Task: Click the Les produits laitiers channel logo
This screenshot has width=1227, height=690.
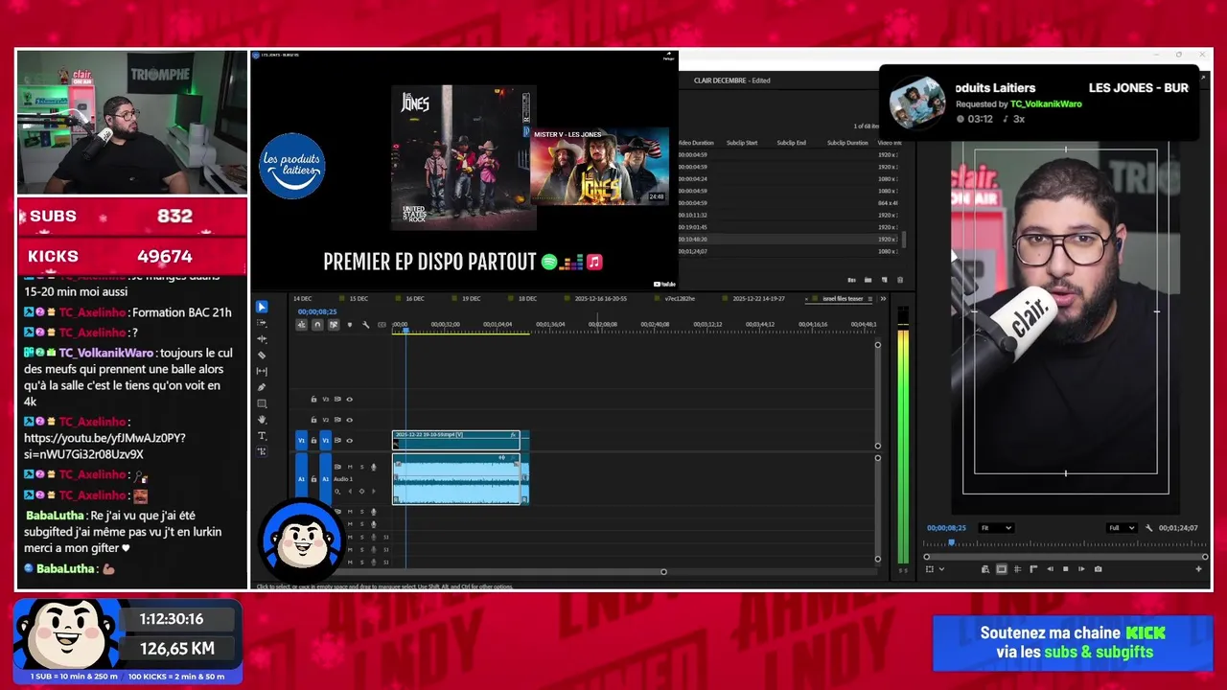Action: tap(292, 166)
